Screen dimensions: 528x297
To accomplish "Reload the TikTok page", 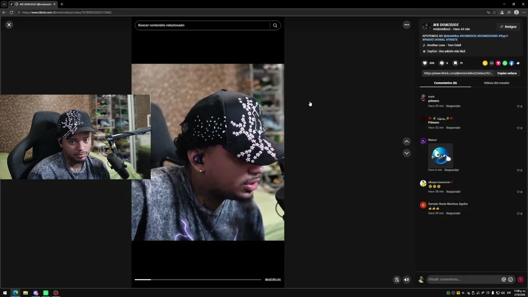I will pyautogui.click(x=12, y=12).
